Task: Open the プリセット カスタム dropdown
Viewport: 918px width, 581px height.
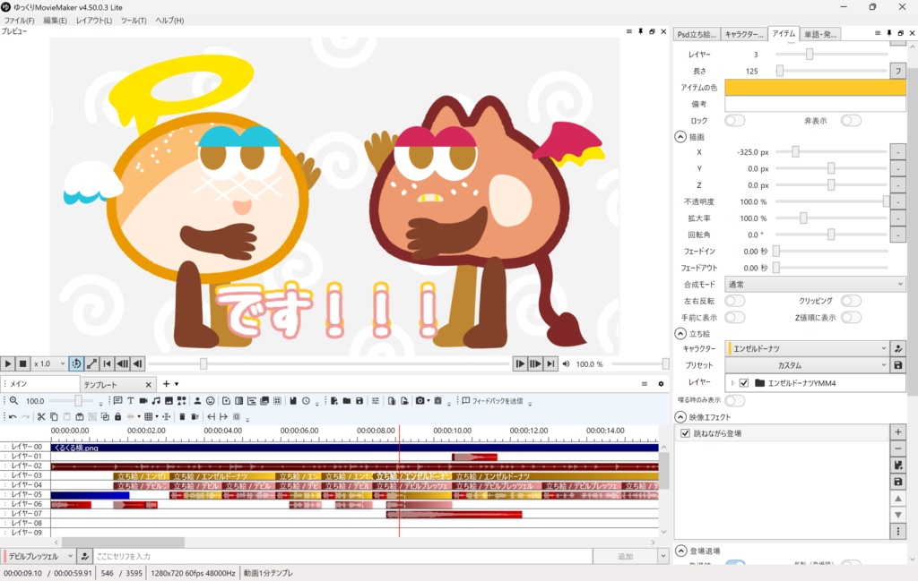Action: pos(808,364)
